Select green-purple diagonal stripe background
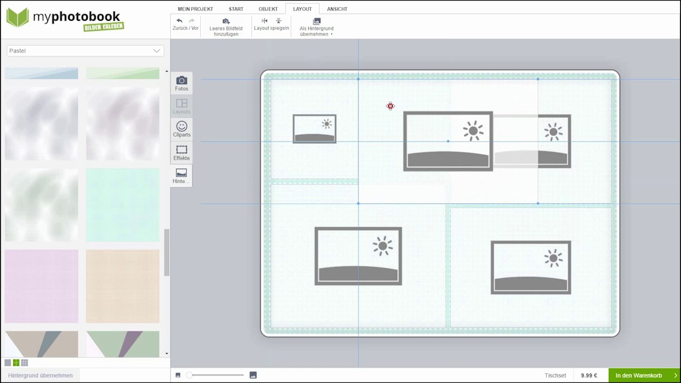The height and width of the screenshot is (383, 681). 122,344
